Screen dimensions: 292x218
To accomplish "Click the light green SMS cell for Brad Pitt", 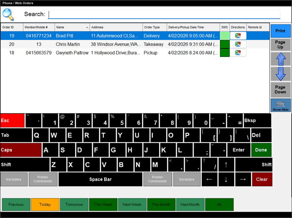I will coord(224,36).
